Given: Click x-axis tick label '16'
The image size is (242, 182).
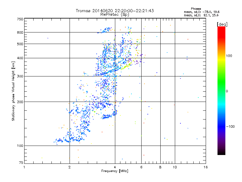Looking at the screenshot, I should (x=206, y=167).
